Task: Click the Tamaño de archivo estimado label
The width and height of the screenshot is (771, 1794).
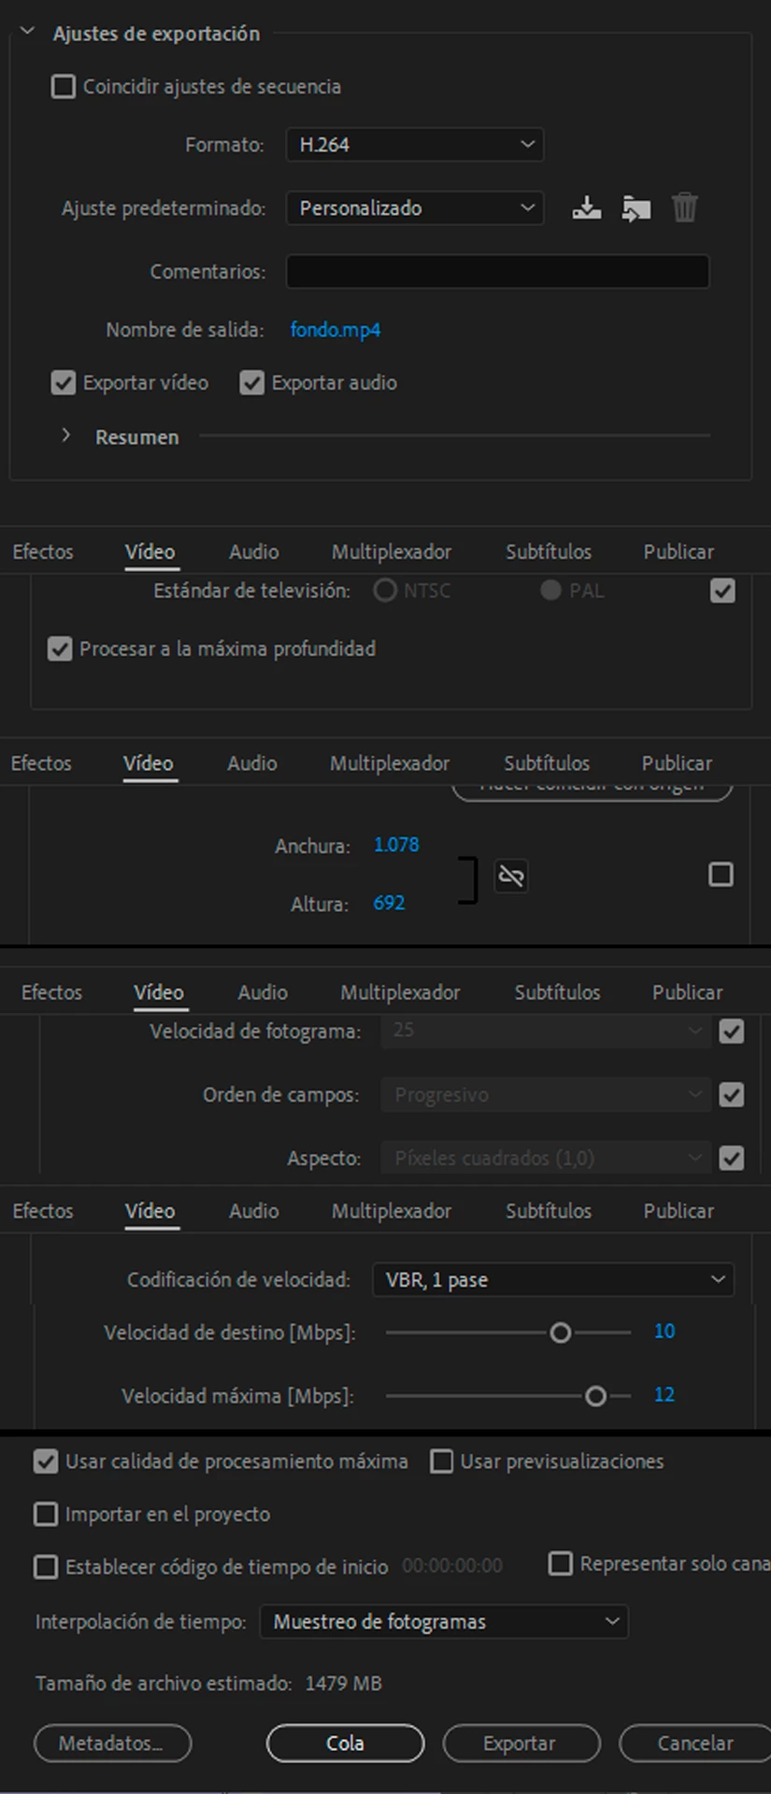Action: click(164, 1683)
